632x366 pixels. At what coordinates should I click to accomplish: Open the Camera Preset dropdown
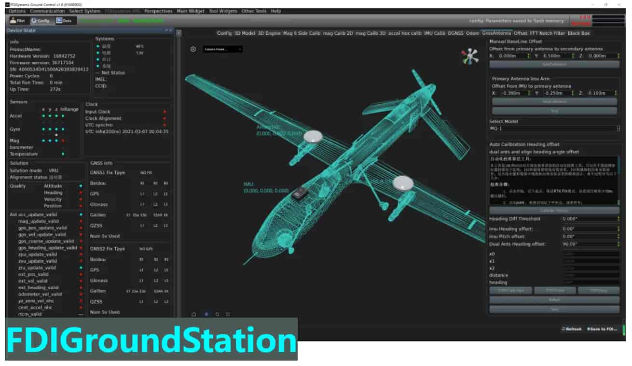[x=222, y=49]
